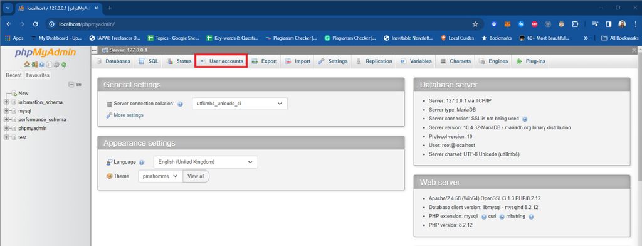Screen dimensions: 642x246
Task: Bookmark this page with the star icon
Action: [475, 24]
